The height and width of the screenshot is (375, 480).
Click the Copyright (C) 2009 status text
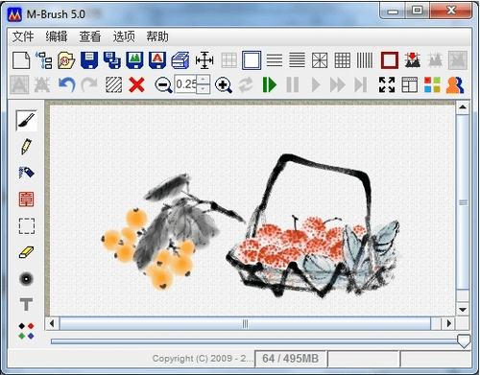(203, 359)
